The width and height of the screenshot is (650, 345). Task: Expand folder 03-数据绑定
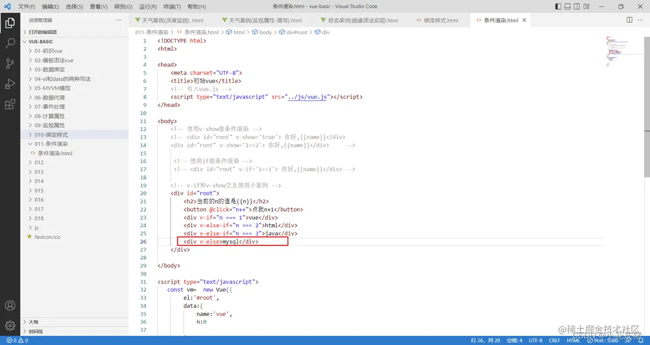click(75, 70)
